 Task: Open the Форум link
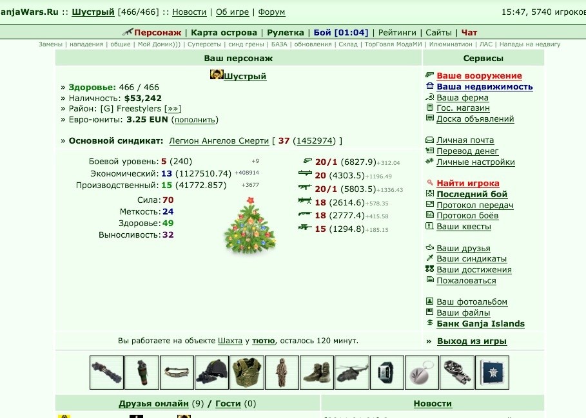pos(271,12)
